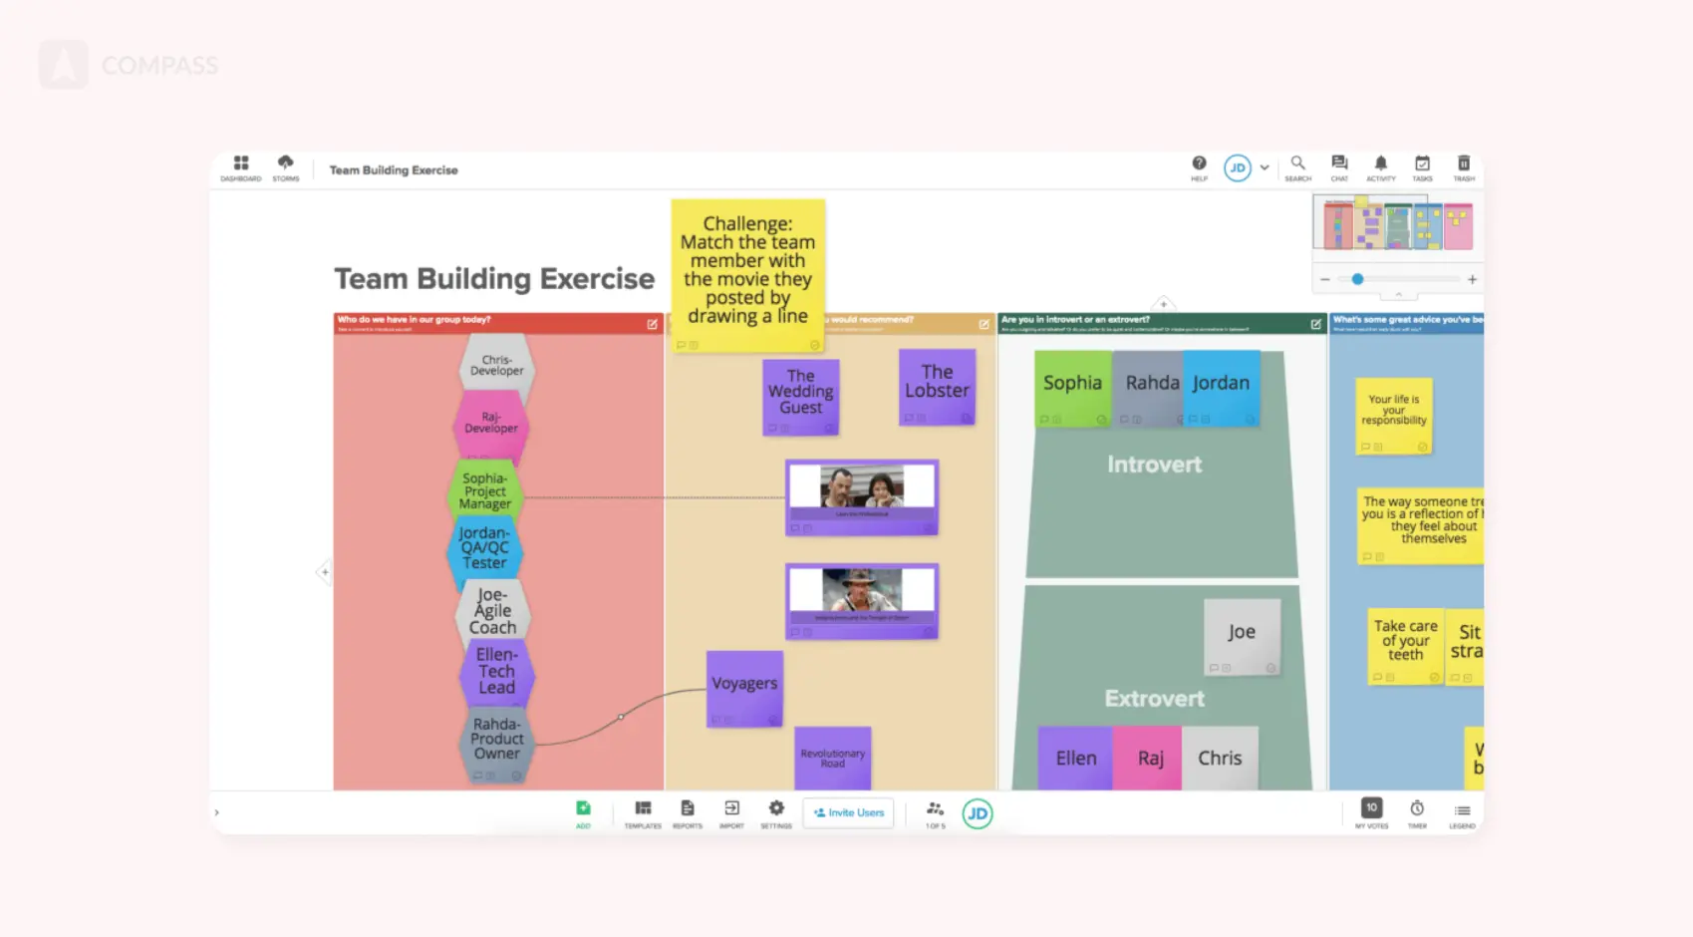1693x937 pixels.
Task: Click the Introvert area label
Action: coord(1154,465)
